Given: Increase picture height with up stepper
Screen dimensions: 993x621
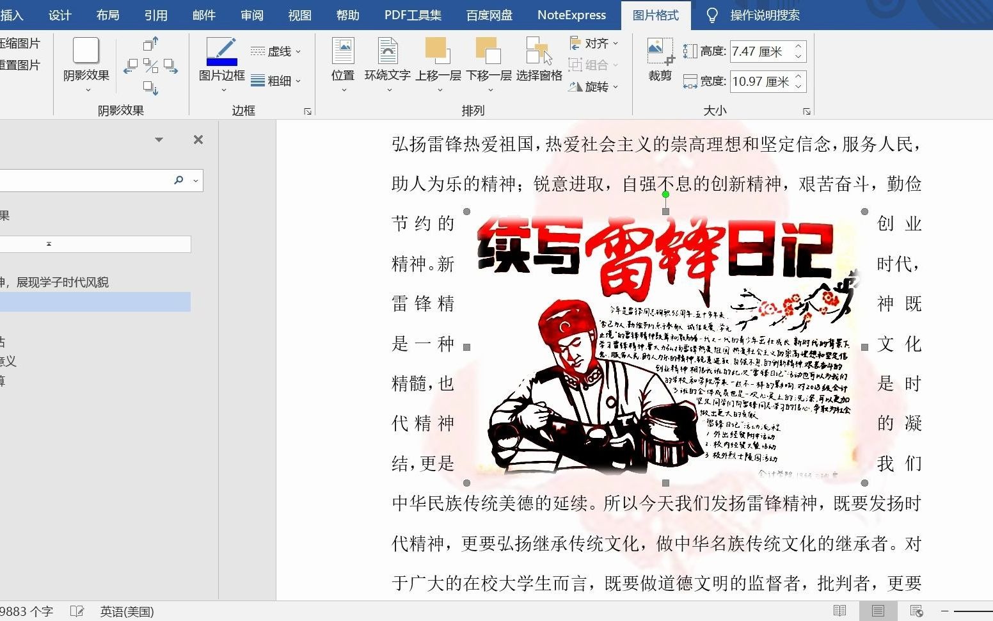Looking at the screenshot, I should 798,46.
